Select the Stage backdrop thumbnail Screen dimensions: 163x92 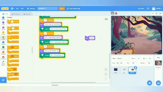[158, 63]
